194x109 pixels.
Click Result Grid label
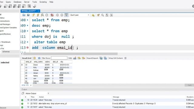pos(27,58)
